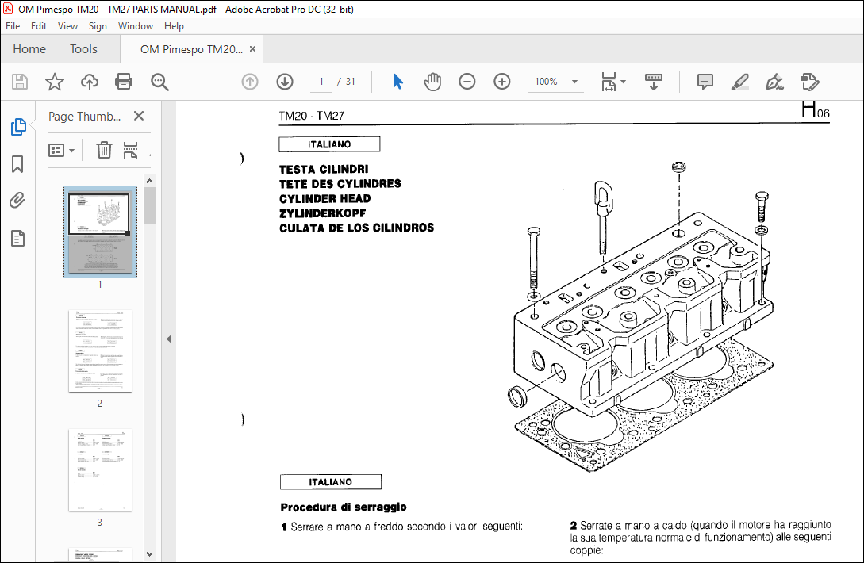
Task: Bookmark file with the star icon
Action: 55,82
